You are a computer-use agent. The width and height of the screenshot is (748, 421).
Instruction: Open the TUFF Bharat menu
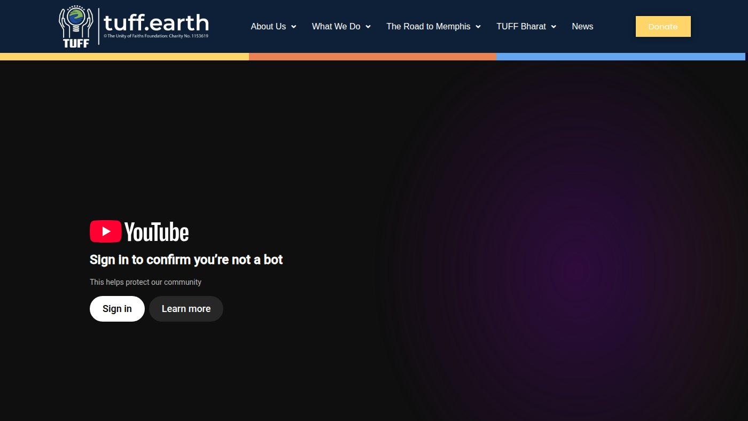click(521, 26)
